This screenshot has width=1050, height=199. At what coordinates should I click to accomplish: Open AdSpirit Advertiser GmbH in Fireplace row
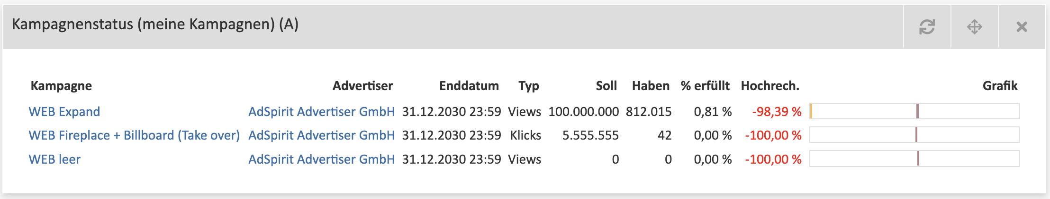point(321,135)
